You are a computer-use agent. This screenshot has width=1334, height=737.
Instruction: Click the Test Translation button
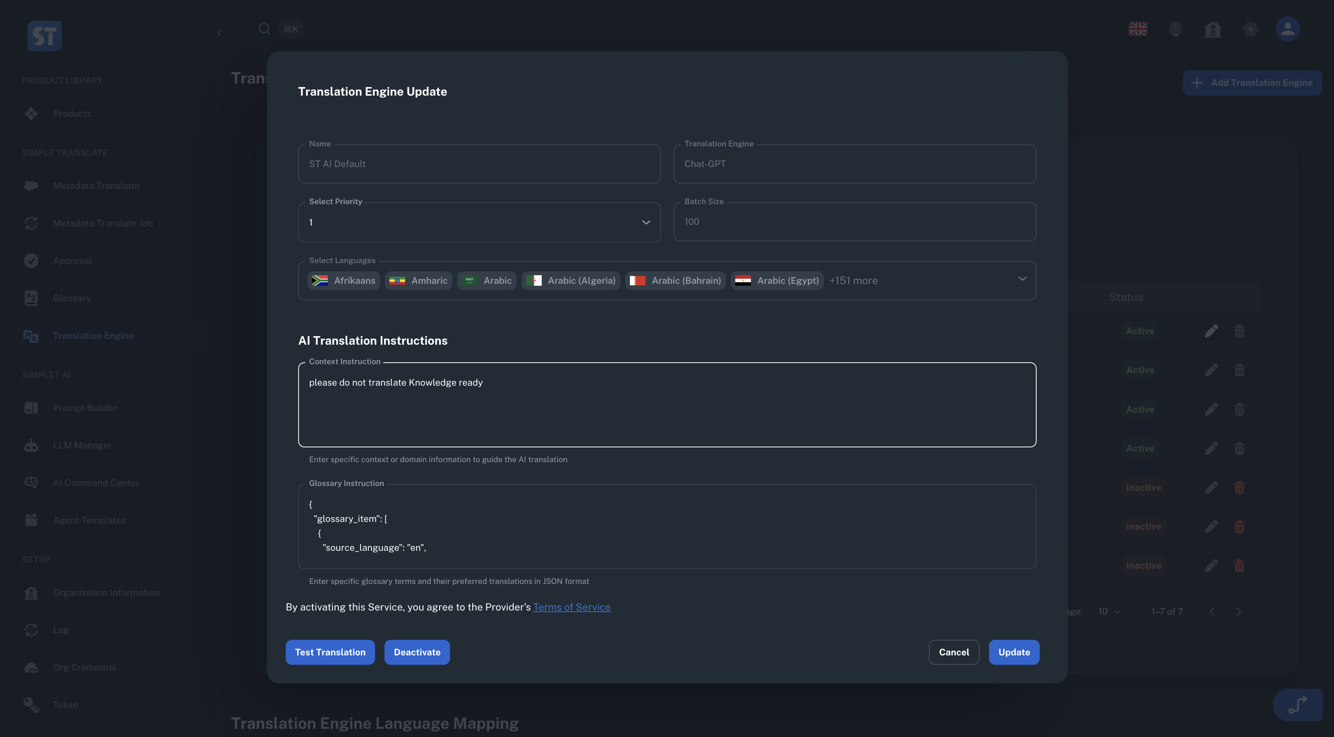click(330, 652)
